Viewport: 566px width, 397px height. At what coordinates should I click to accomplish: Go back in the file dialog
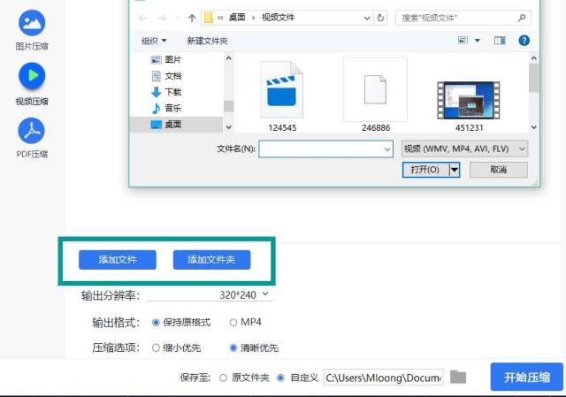pos(142,18)
